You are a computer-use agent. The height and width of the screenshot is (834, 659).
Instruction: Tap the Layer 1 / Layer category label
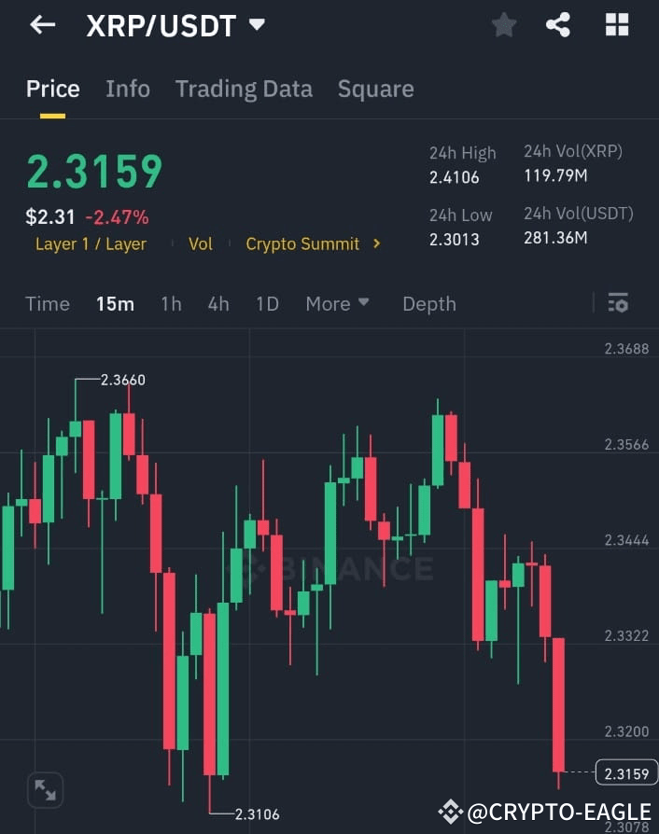[91, 244]
